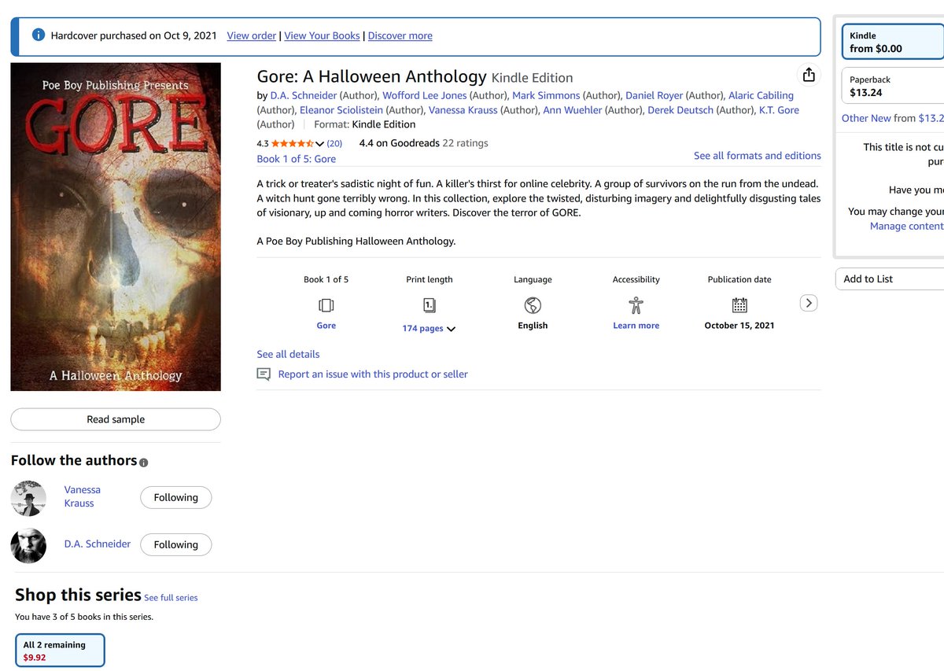Click Gore series link under Book 1 of 5
Viewport: 944px width, 671px height.
pos(326,326)
